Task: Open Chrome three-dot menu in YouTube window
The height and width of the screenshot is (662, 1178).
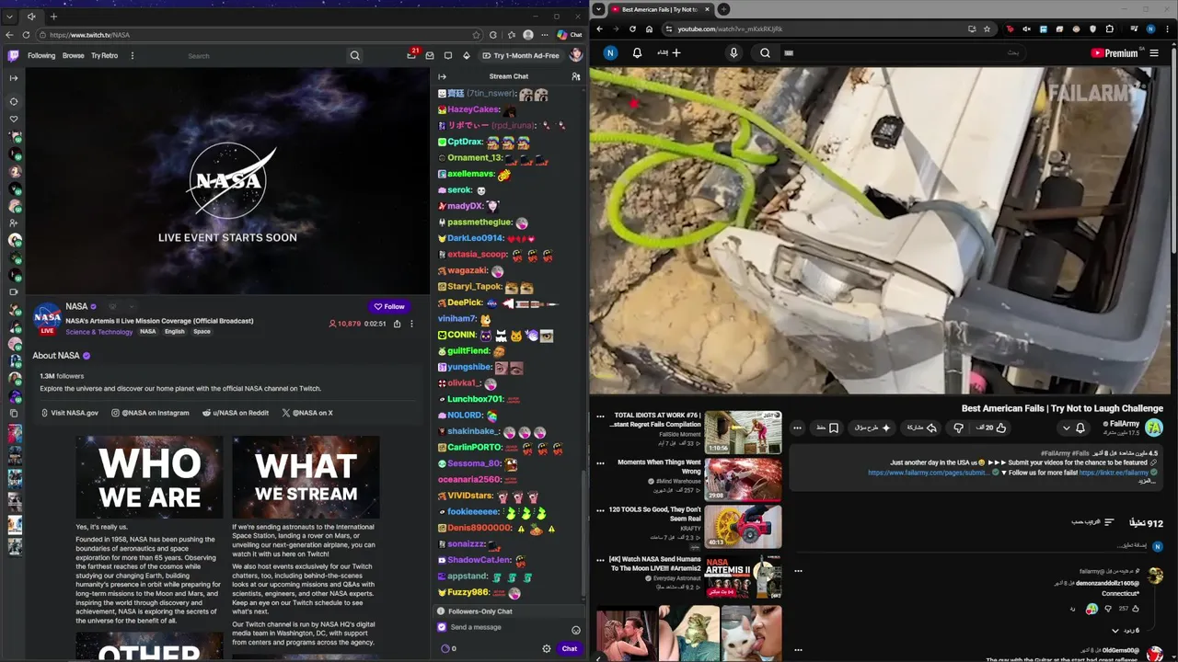Action: pos(1168,29)
